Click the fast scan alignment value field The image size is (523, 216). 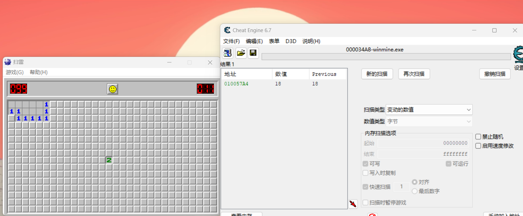click(x=401, y=187)
